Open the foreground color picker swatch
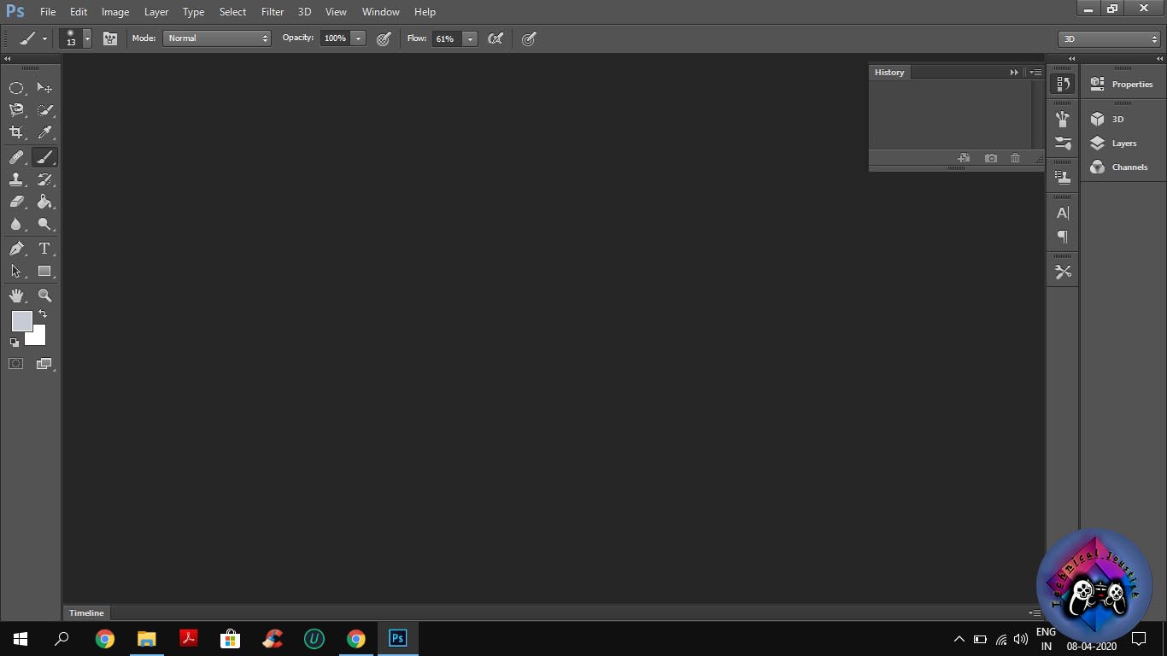The height and width of the screenshot is (656, 1167). (x=21, y=321)
